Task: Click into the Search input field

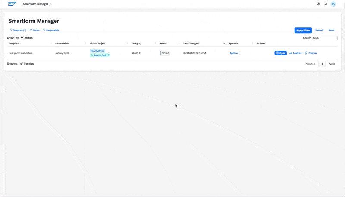Action: coord(324,38)
